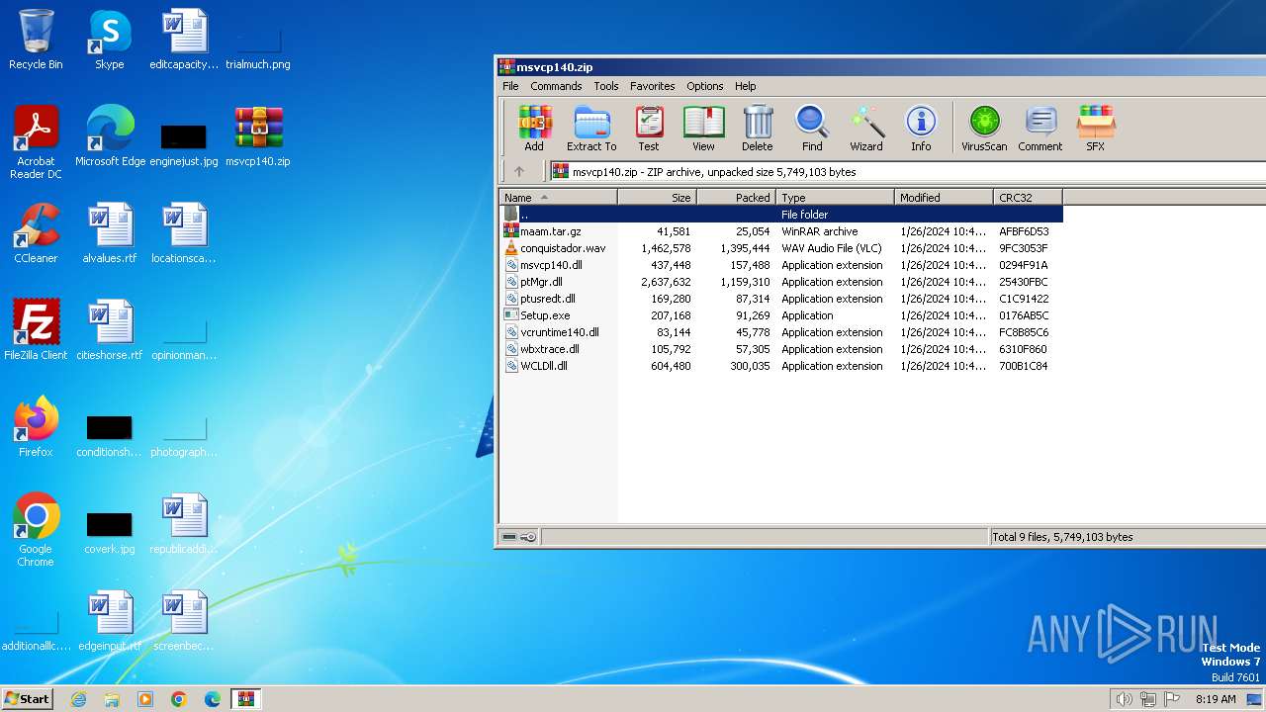Screen dimensions: 1266x712
Task: Open the Commands menu
Action: [x=556, y=86]
